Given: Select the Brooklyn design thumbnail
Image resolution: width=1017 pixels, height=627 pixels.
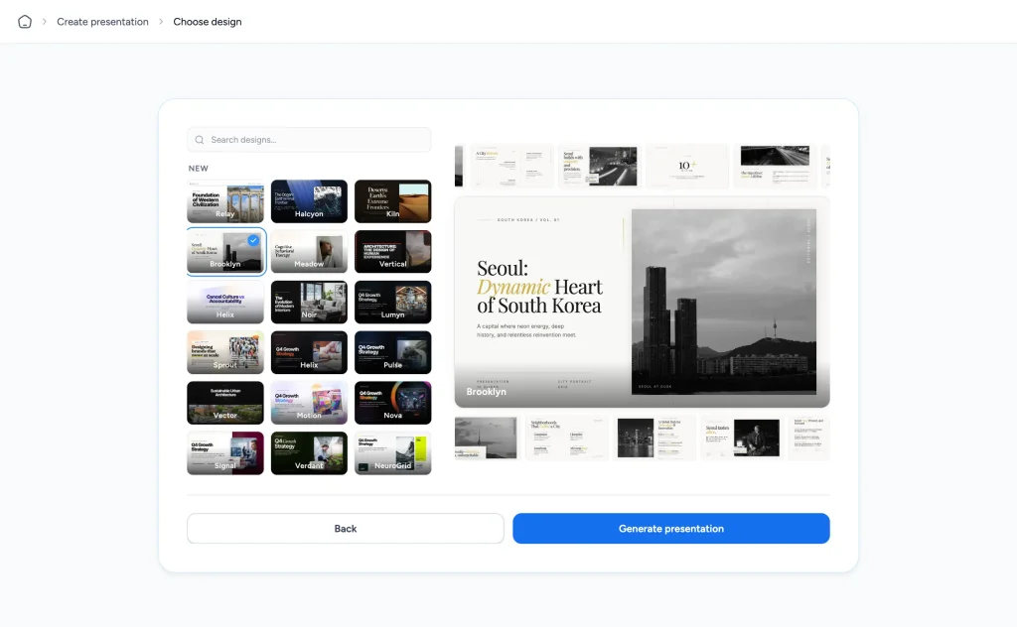Looking at the screenshot, I should 225,252.
